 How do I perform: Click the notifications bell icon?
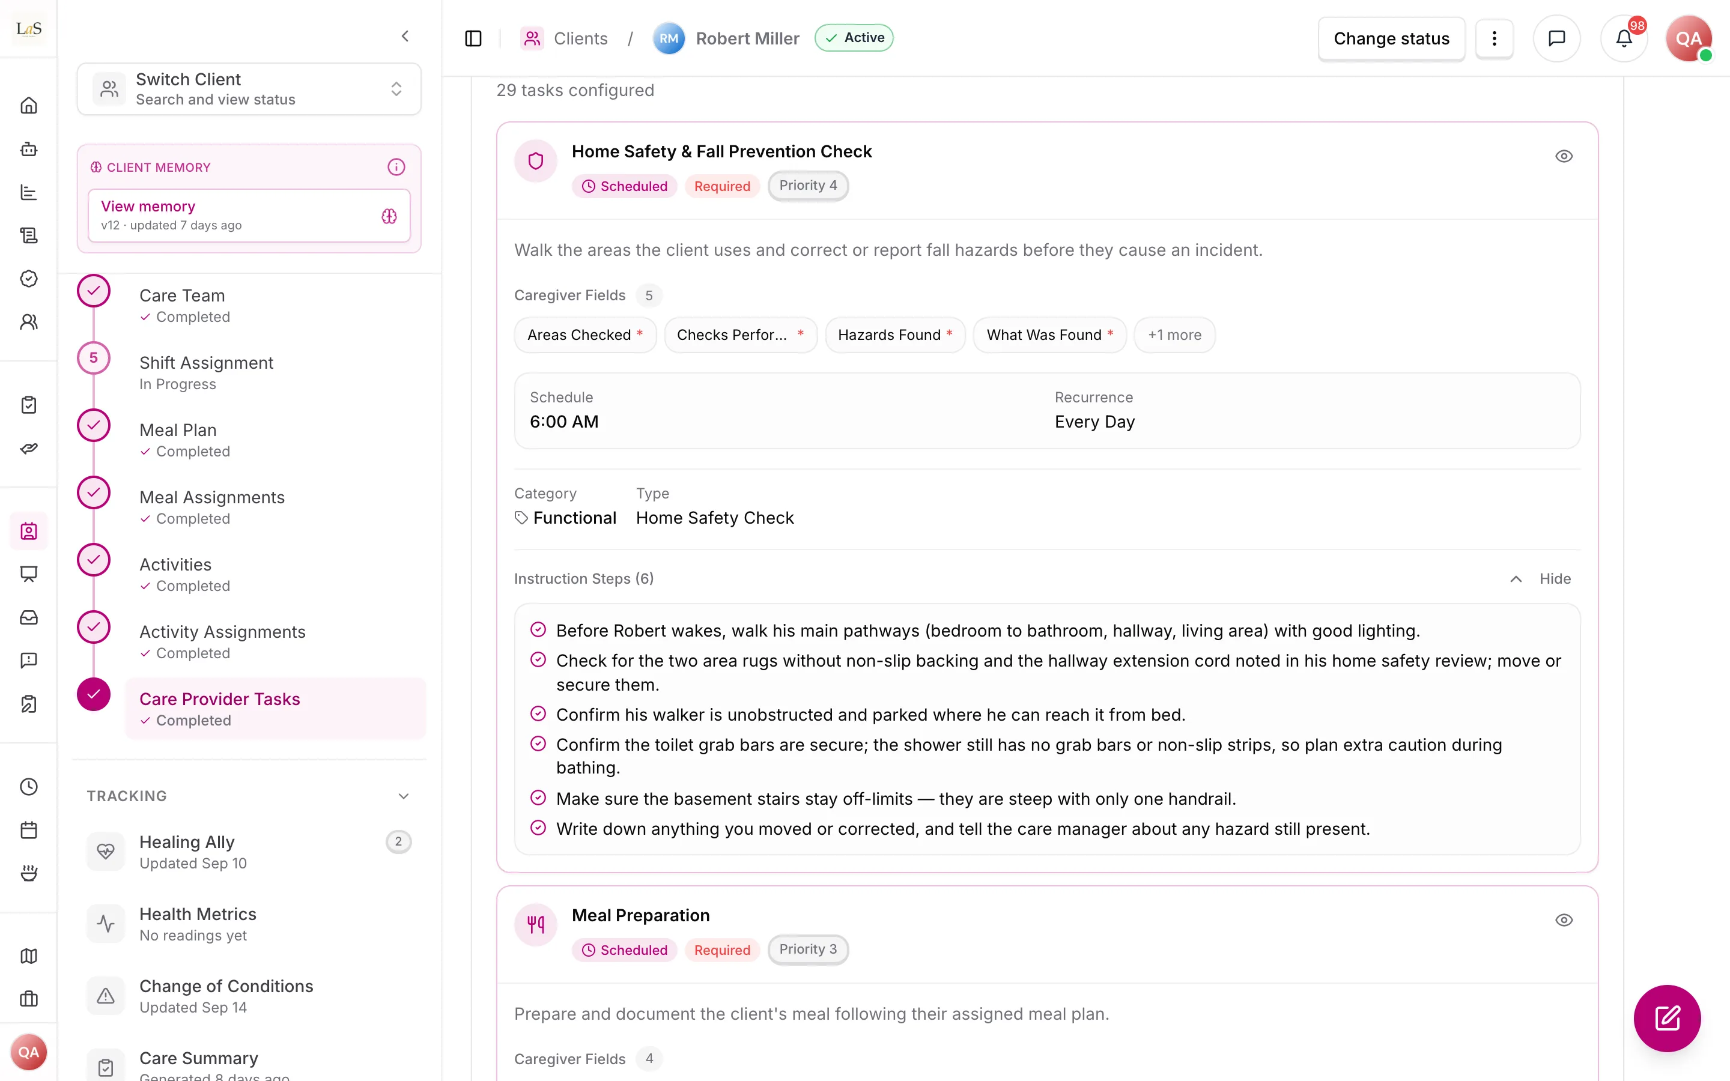pos(1624,38)
